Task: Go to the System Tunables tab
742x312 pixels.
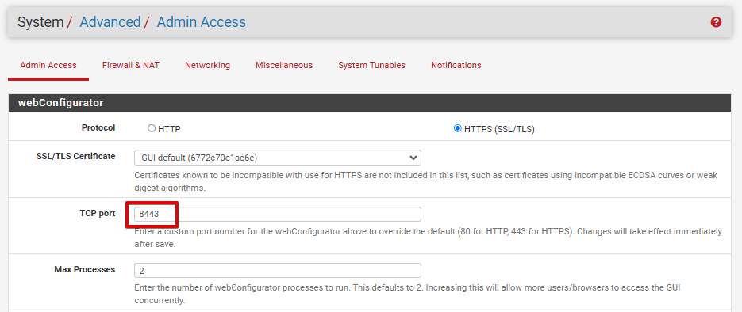Action: click(x=371, y=65)
